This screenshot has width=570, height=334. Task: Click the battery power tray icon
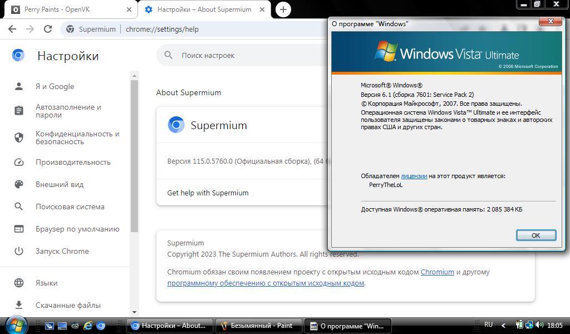point(519,325)
